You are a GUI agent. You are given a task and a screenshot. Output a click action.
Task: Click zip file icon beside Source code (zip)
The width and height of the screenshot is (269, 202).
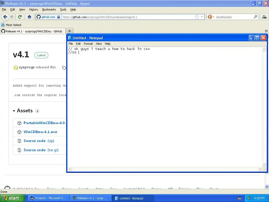point(19,141)
